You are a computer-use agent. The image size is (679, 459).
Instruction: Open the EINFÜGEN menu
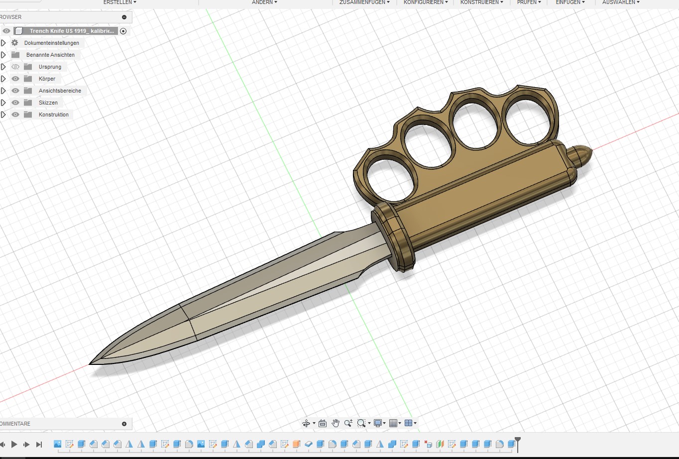pyautogui.click(x=570, y=2)
